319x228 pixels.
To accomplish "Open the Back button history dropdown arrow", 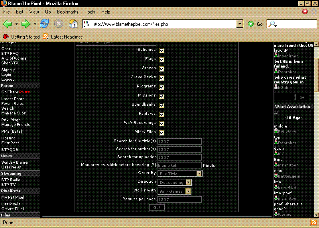I will coord(16,24).
